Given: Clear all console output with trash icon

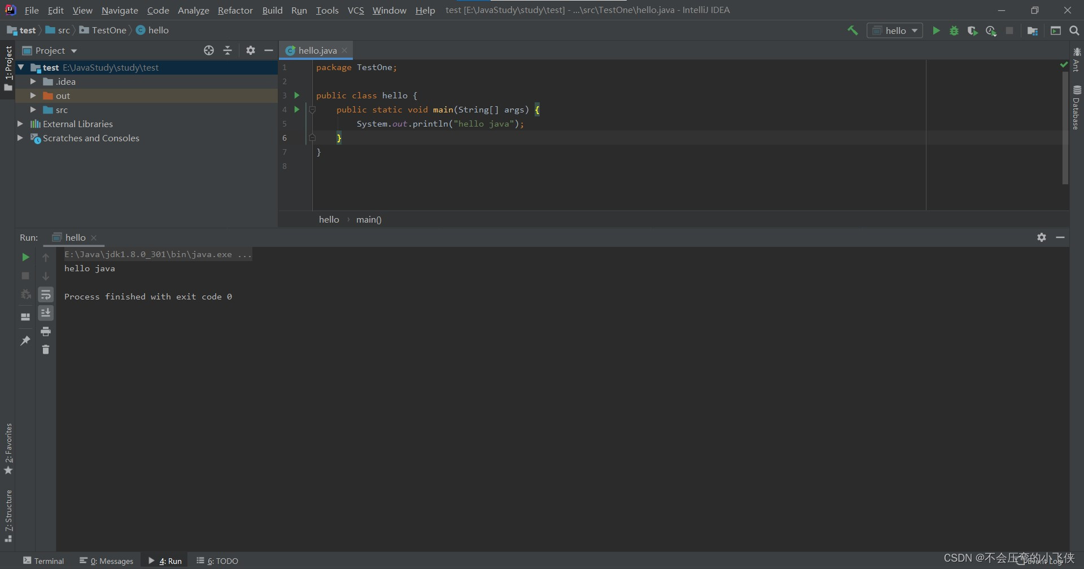Looking at the screenshot, I should 46,350.
